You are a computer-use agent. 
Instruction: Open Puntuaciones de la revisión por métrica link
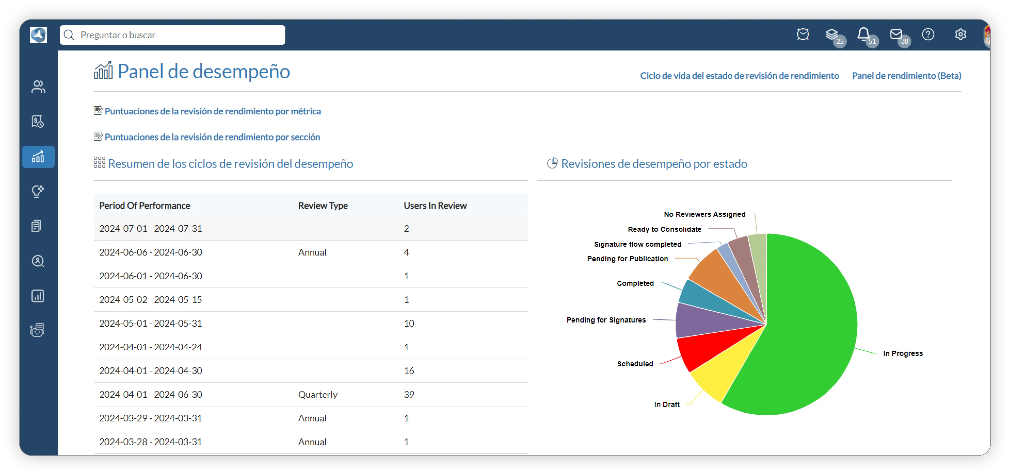213,111
